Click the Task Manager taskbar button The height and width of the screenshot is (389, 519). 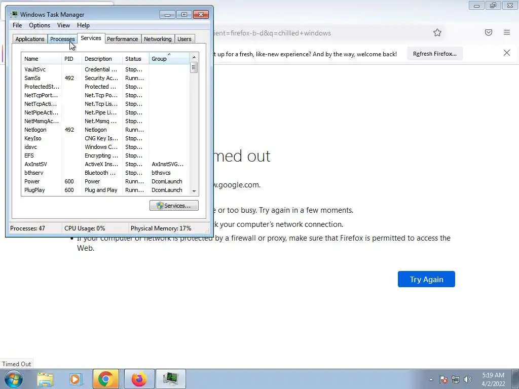170,379
